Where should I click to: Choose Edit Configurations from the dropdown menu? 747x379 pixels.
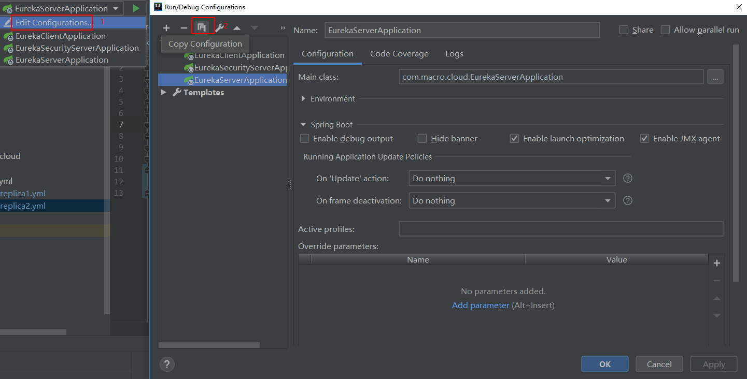tap(53, 23)
